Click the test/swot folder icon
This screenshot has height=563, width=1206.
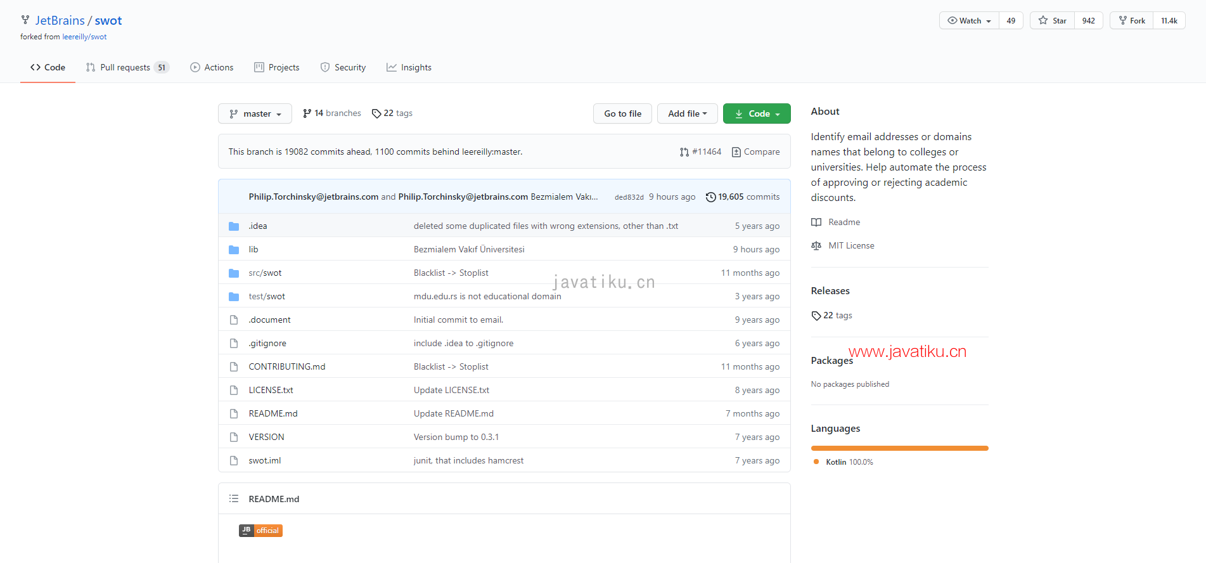(x=234, y=297)
